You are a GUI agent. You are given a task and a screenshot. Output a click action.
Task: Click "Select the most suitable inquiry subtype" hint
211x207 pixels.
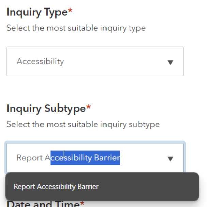[83, 124]
